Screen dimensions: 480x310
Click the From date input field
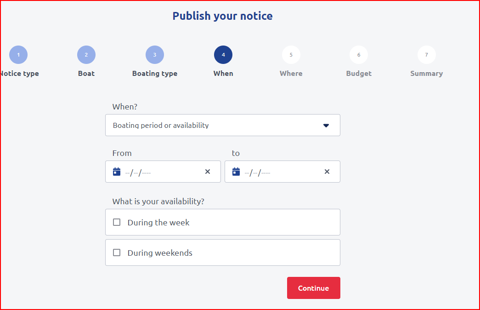pos(161,172)
